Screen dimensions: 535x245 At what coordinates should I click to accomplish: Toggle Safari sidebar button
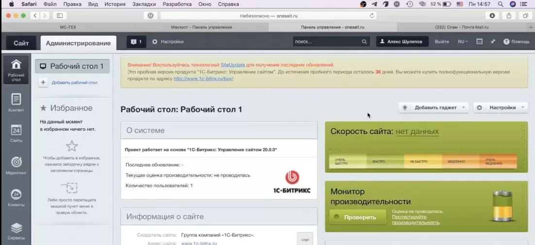coord(60,16)
